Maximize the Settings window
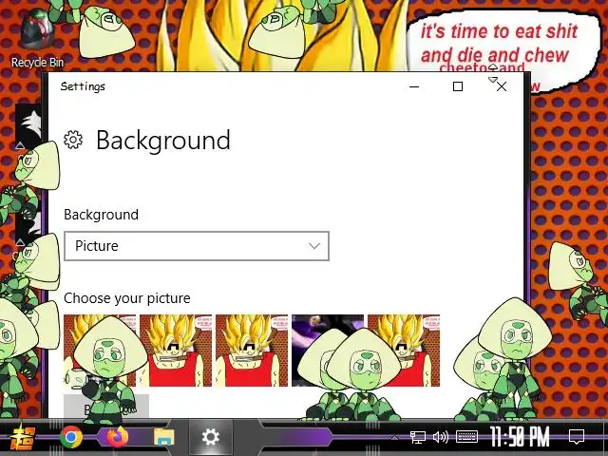The image size is (608, 456). (458, 86)
